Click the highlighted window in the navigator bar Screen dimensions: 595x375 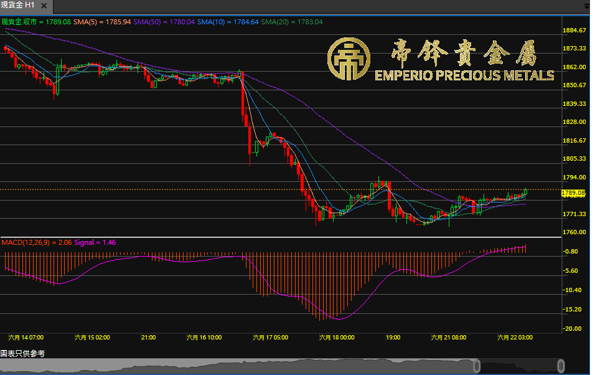click(519, 366)
